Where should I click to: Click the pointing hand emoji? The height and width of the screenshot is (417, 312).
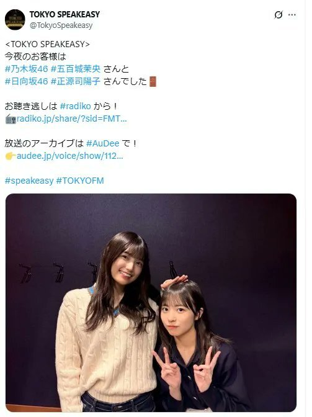(x=11, y=156)
